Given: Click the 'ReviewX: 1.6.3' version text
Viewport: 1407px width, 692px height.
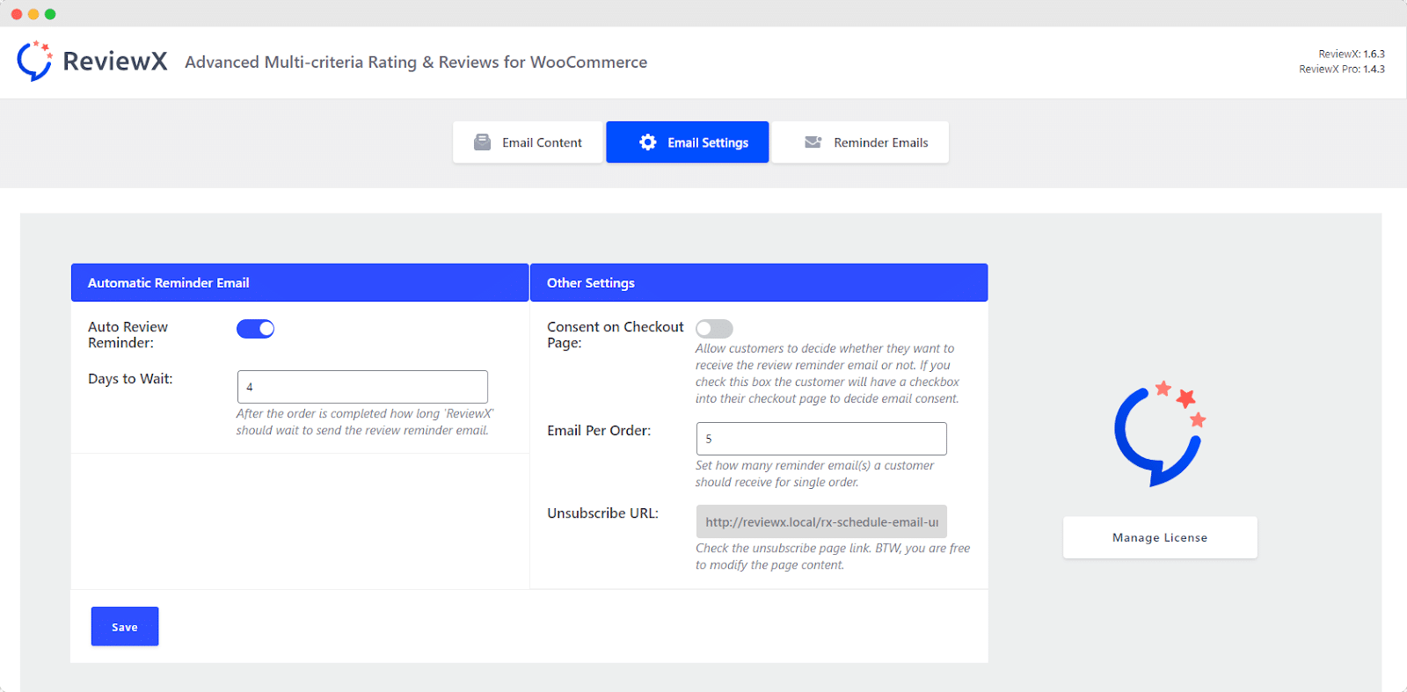Looking at the screenshot, I should coord(1352,54).
